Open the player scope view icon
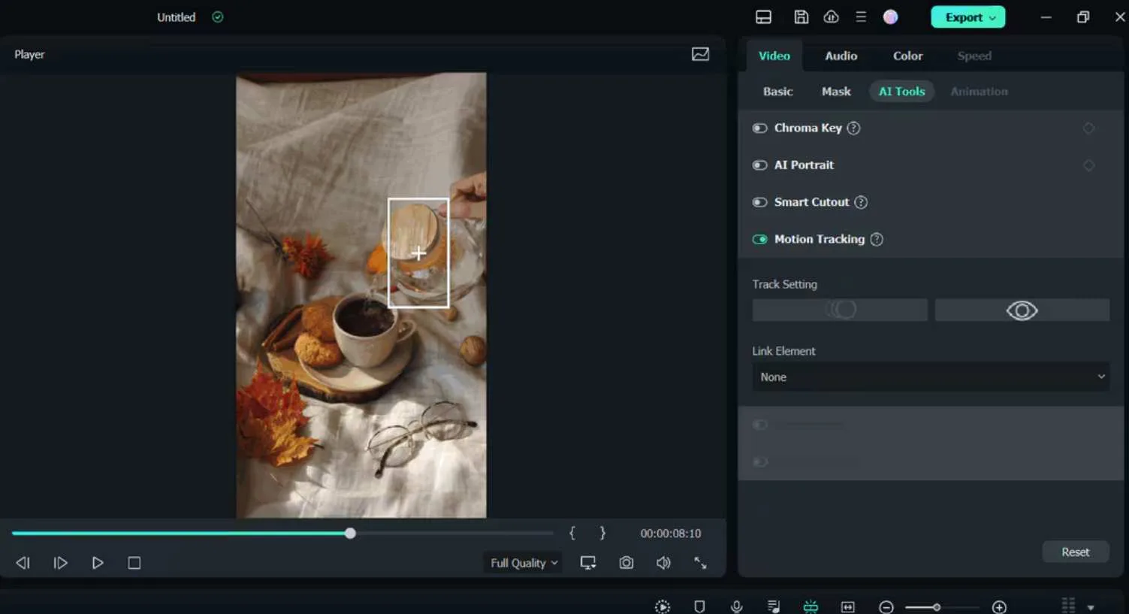This screenshot has height=614, width=1129. click(700, 54)
